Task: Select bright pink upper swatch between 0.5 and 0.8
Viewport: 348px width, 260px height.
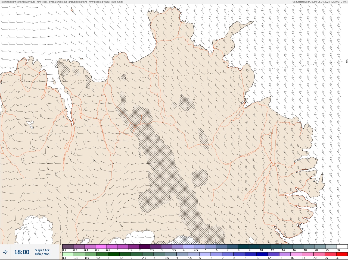Action: (101, 246)
